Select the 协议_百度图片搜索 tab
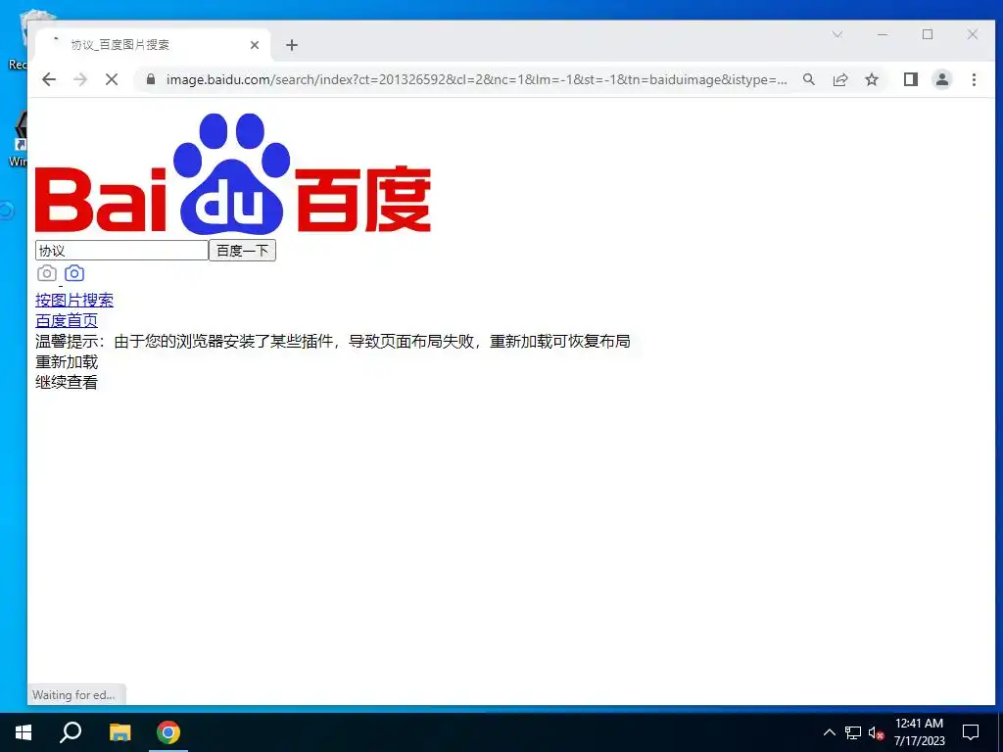1003x752 pixels. [152, 45]
